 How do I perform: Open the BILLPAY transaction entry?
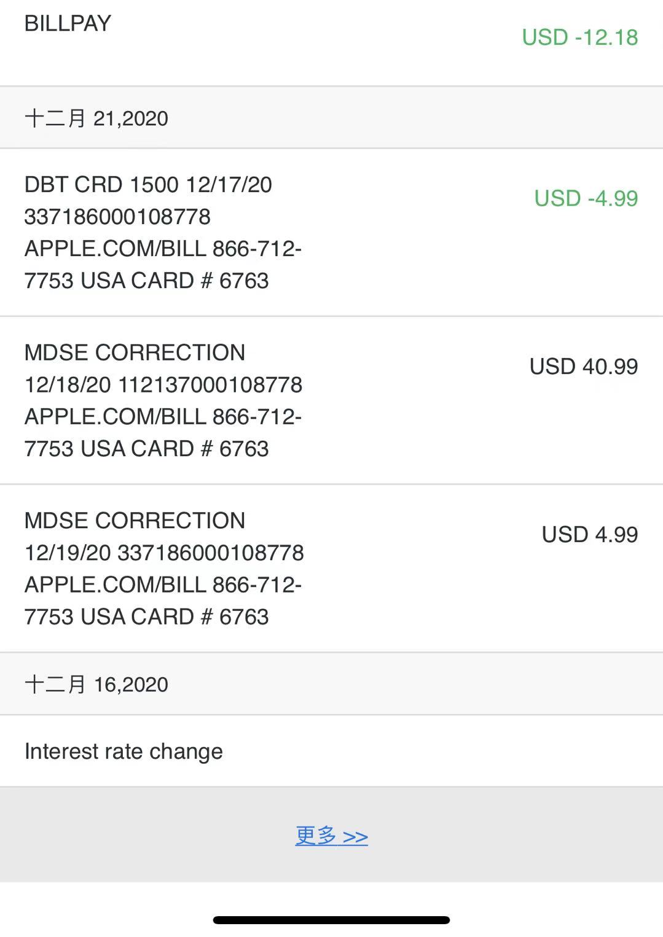coord(68,23)
